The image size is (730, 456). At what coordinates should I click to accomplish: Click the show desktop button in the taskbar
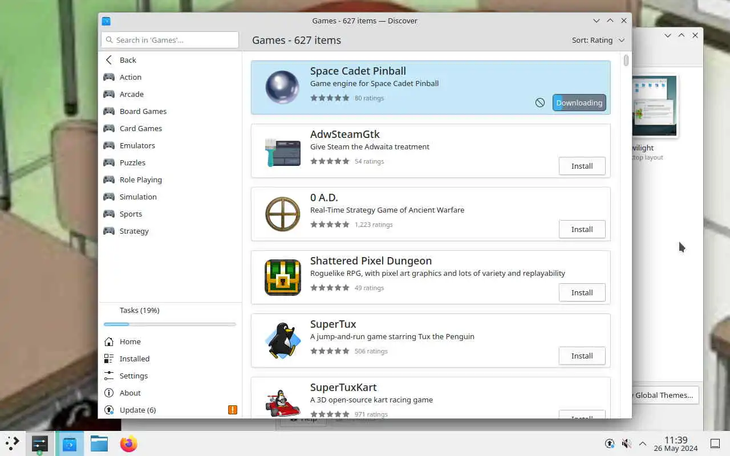click(715, 443)
